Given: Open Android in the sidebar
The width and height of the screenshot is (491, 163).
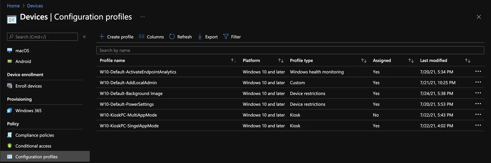Looking at the screenshot, I should pos(23,61).
